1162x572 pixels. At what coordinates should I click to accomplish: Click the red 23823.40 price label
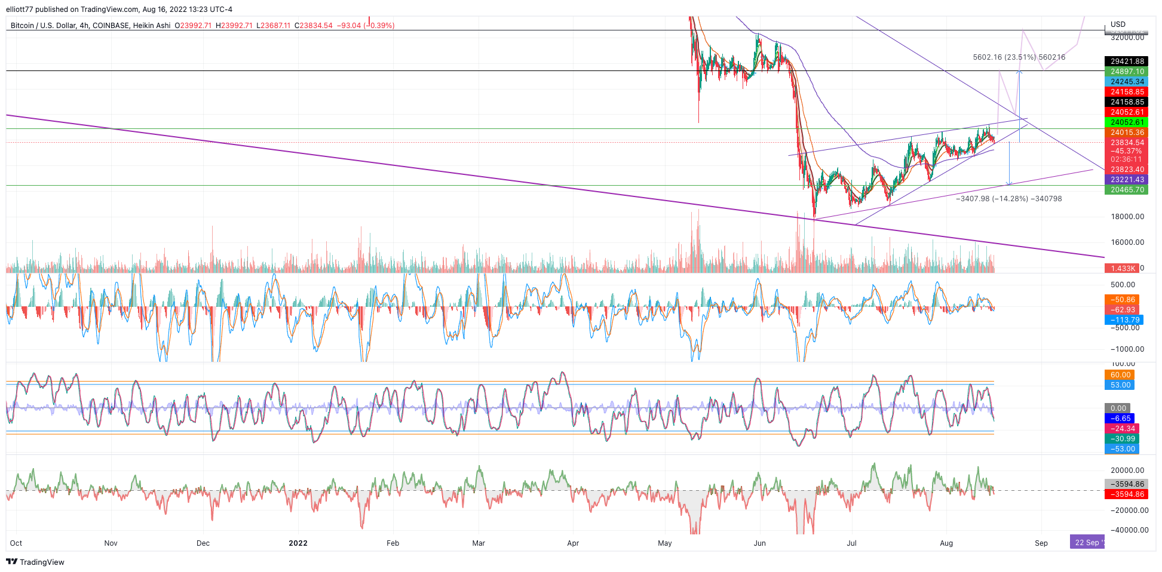pos(1126,170)
